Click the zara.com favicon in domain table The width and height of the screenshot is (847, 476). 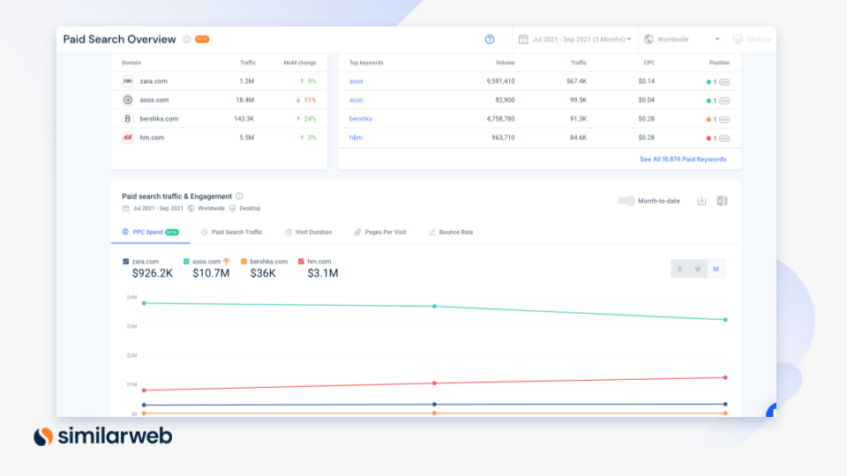127,81
